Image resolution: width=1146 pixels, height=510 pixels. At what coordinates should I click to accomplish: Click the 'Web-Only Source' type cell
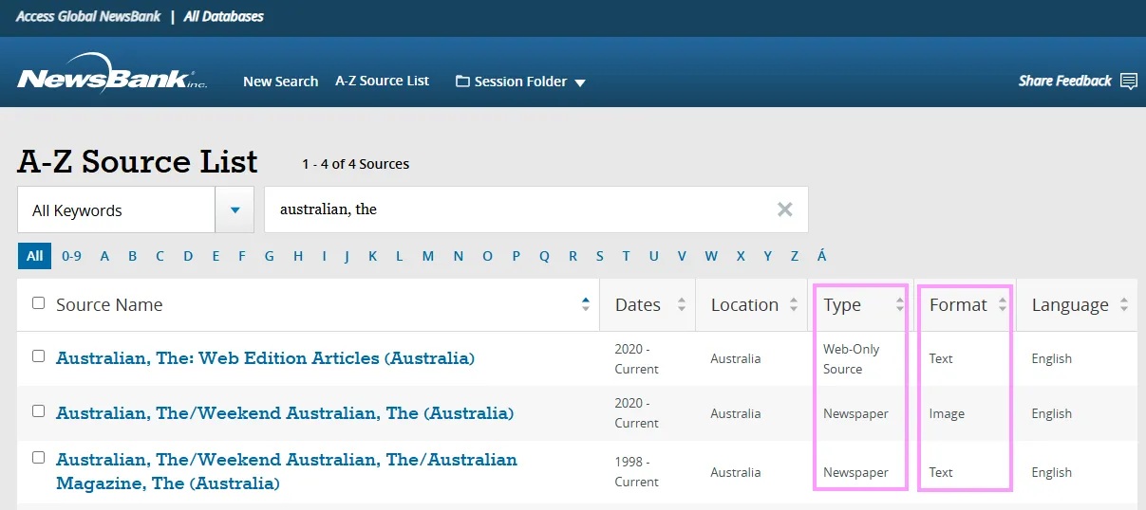852,358
